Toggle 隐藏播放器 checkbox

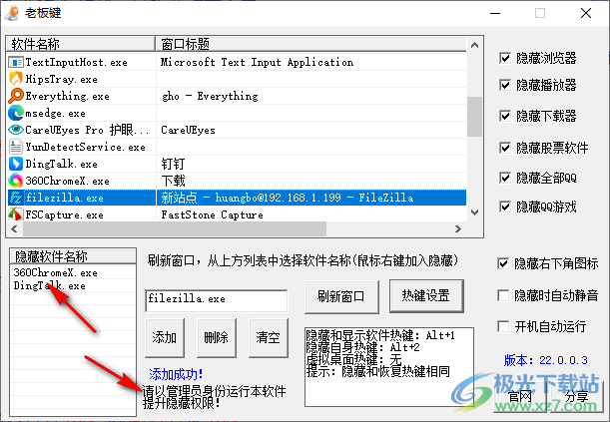pos(504,85)
